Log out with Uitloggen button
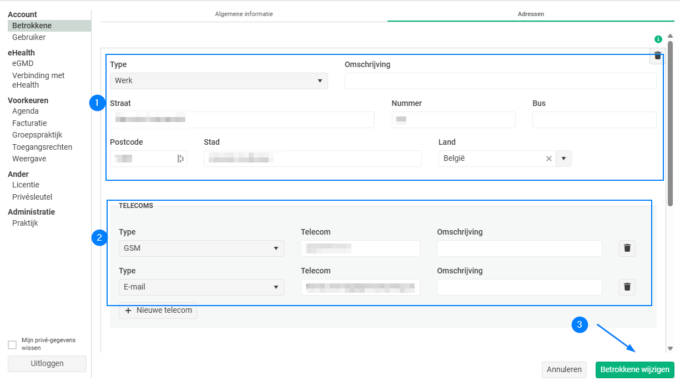680x386 pixels. (x=47, y=364)
